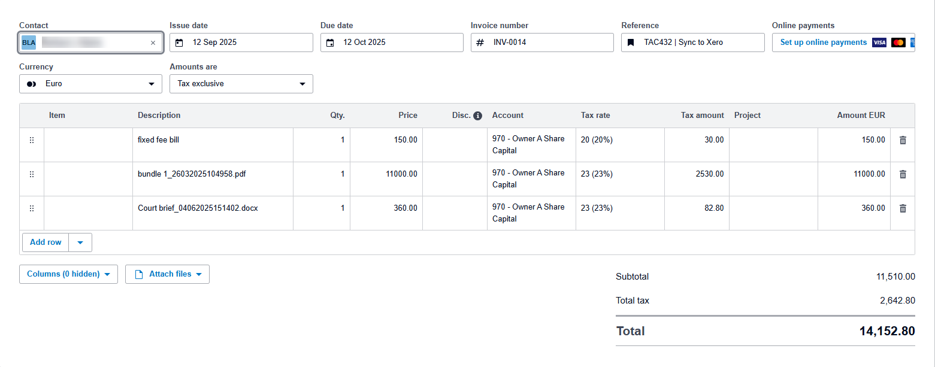Click the discount info icon
Screen dimensions: 935x367
tap(477, 116)
